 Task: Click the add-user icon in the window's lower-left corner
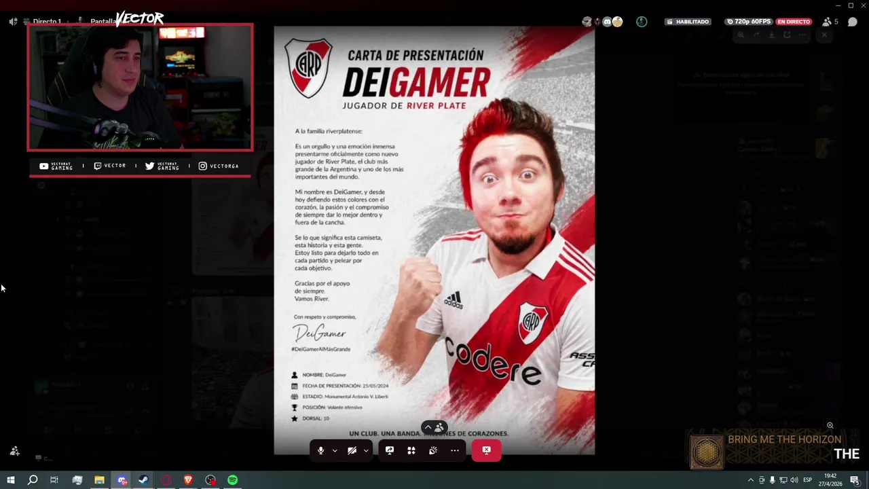tap(15, 451)
